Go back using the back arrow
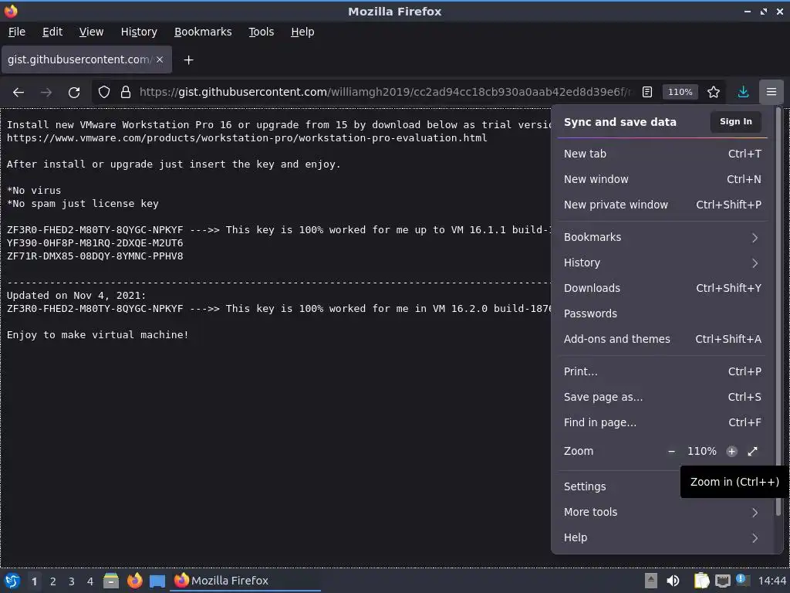Viewport: 790px width, 593px height. pos(19,93)
